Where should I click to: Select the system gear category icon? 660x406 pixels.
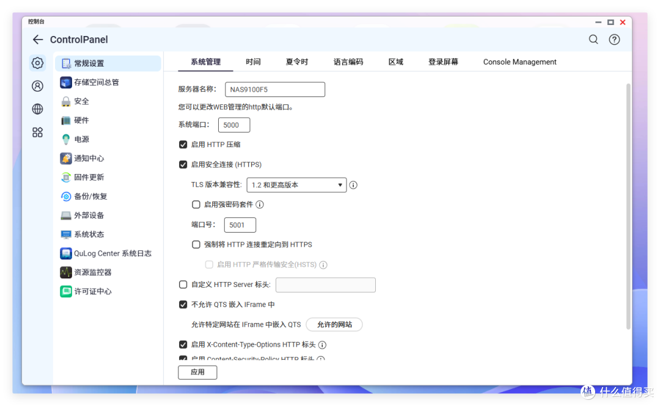pos(37,63)
